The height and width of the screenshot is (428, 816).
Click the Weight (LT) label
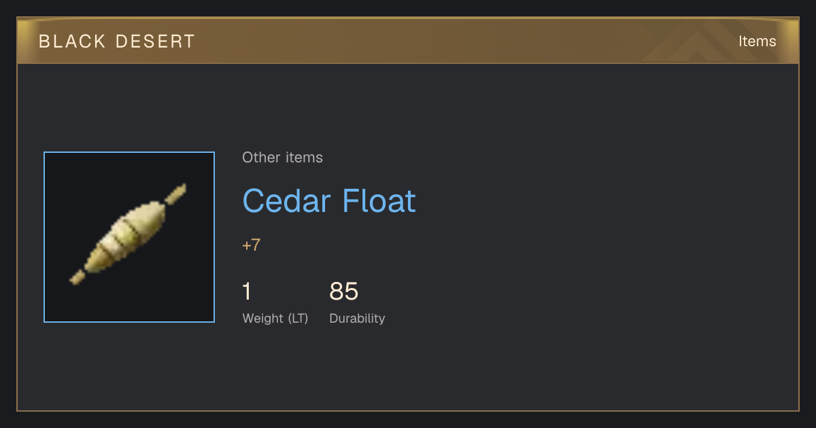point(275,319)
